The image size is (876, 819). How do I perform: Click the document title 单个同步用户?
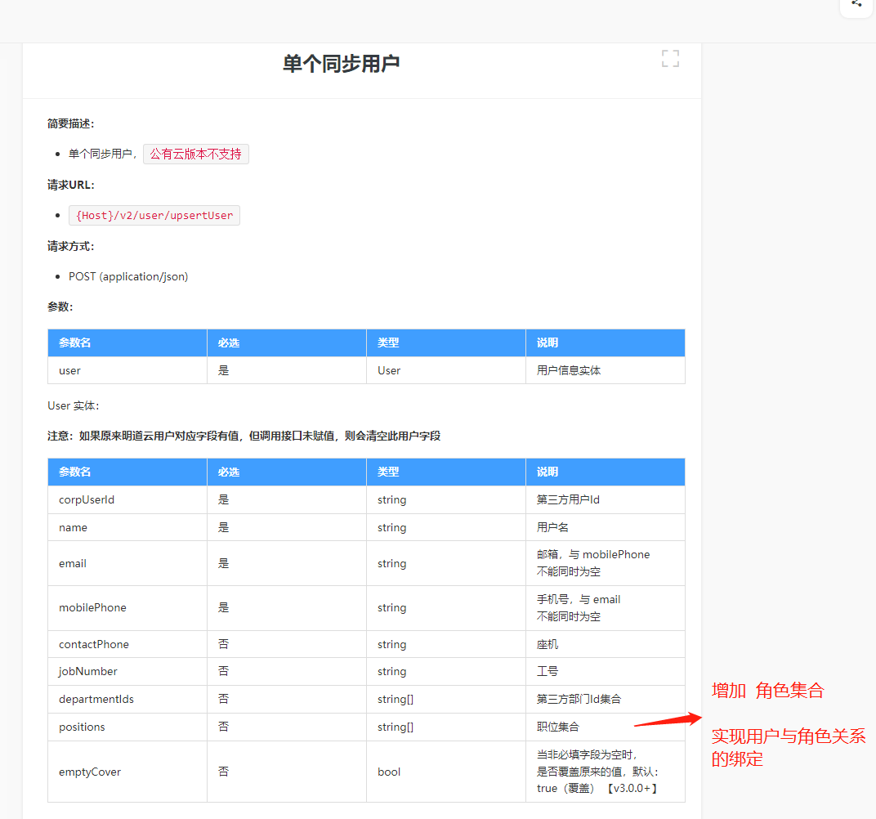[341, 62]
